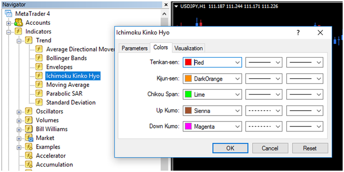Click the Reset button
This screenshot has width=344, height=172.
click(x=310, y=148)
